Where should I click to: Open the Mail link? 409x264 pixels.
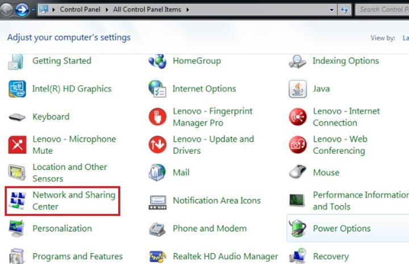coord(181,172)
